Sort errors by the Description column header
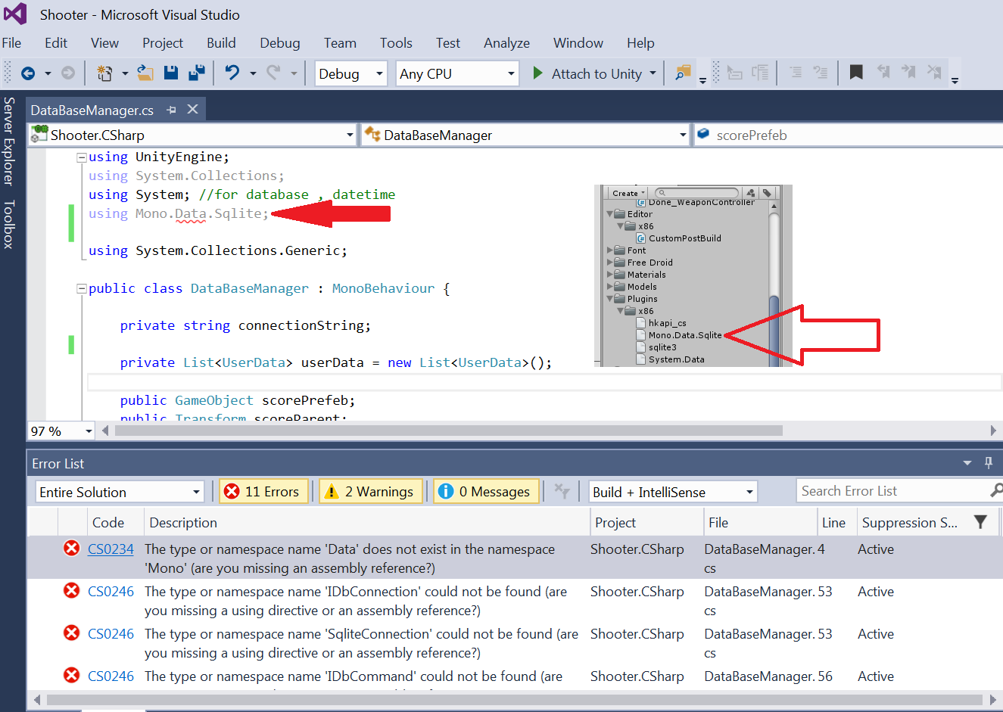The width and height of the screenshot is (1003, 712). [366, 522]
